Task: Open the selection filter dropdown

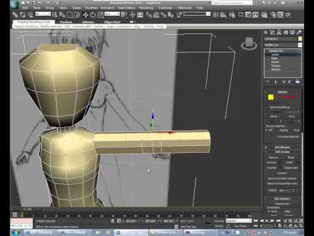Action: pos(43,14)
